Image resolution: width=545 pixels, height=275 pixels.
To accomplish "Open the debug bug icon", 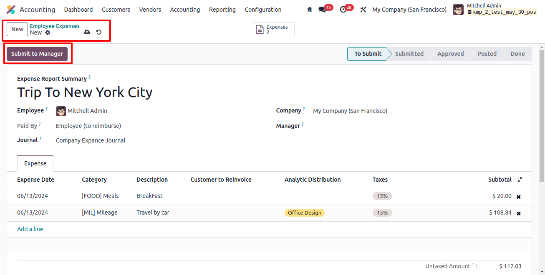I will (x=309, y=10).
